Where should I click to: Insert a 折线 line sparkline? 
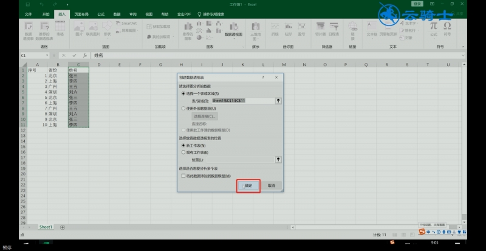(275, 28)
